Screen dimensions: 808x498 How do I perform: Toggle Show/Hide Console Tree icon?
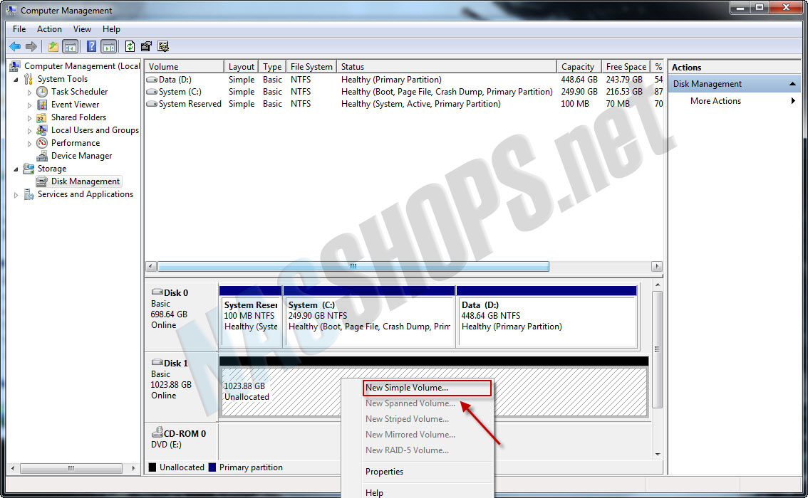tap(70, 47)
